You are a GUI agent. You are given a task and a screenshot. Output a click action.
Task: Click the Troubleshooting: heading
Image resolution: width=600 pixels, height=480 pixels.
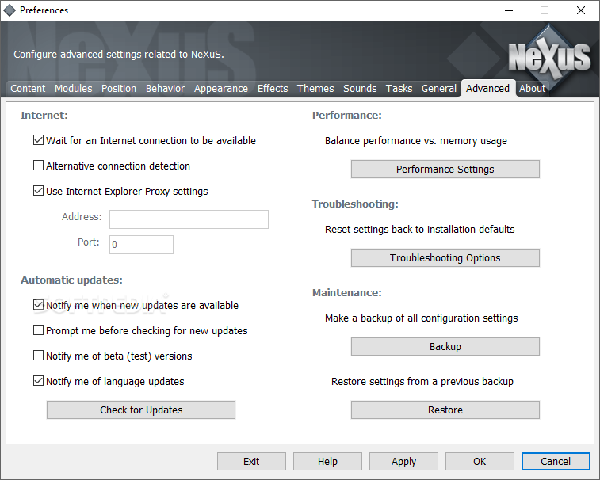click(355, 204)
